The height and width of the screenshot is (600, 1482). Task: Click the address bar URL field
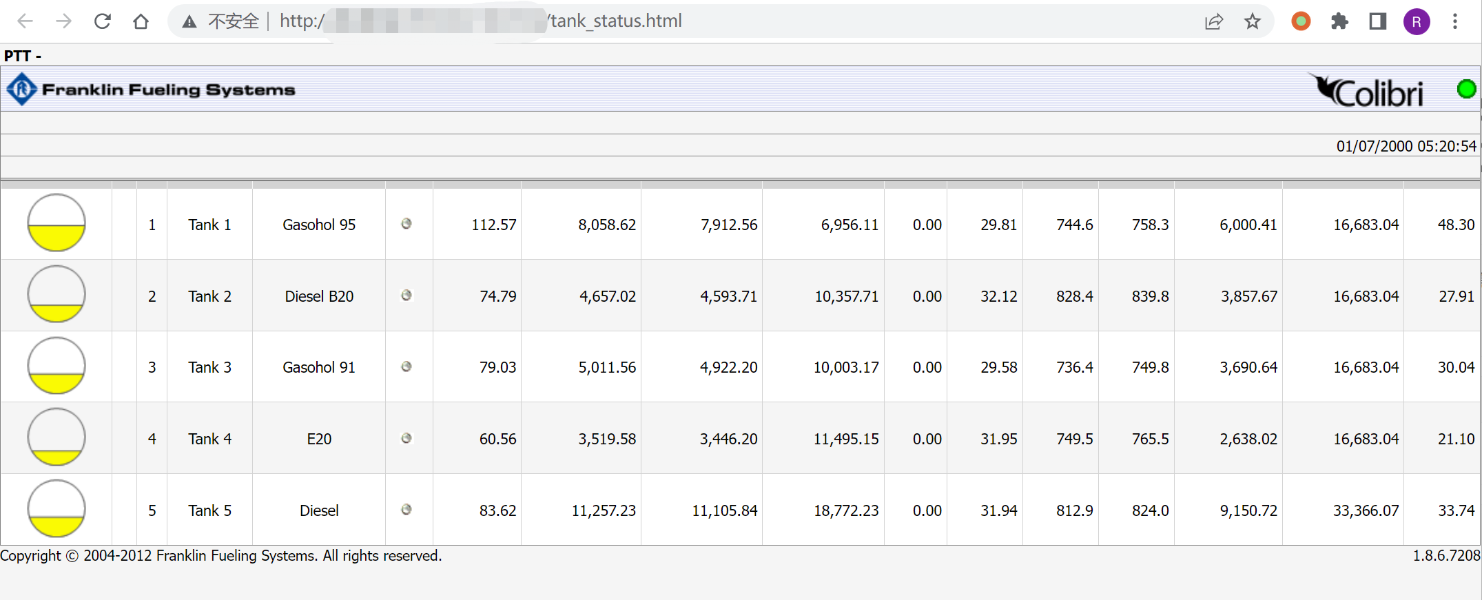(689, 21)
